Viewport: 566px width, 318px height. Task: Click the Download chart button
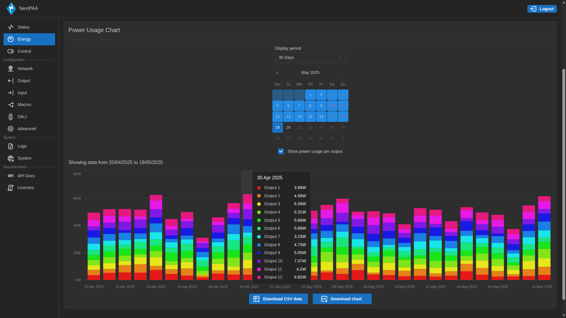[342, 299]
